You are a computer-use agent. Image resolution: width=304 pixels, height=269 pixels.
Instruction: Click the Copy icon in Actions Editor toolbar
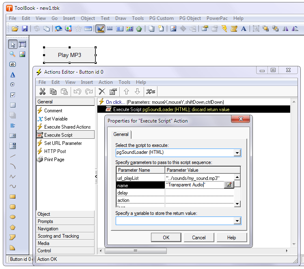click(53, 91)
